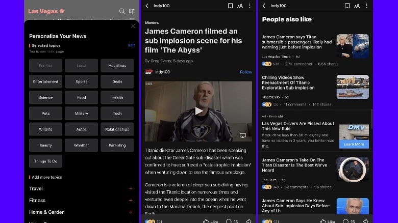
Task: Open more options menu in Cameron article screen
Action: click(x=250, y=6)
